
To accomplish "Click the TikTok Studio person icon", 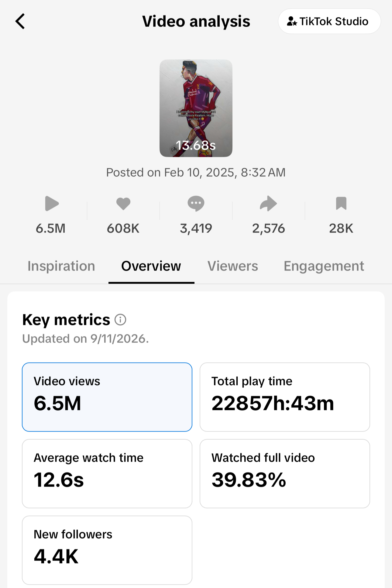I will (292, 21).
